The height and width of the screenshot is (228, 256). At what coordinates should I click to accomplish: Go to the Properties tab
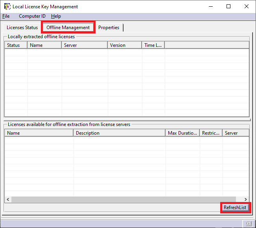click(109, 28)
